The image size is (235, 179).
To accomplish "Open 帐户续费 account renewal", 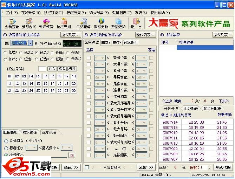I will point(46,23).
